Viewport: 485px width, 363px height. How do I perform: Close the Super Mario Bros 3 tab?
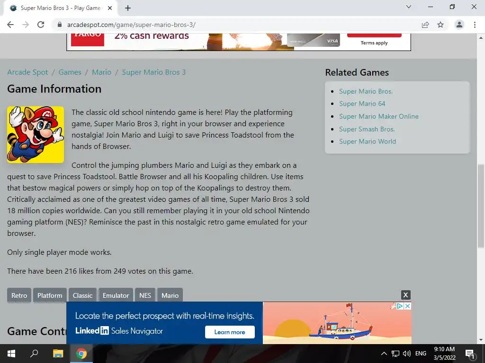tap(110, 8)
